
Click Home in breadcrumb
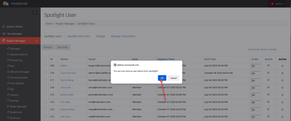point(49,24)
